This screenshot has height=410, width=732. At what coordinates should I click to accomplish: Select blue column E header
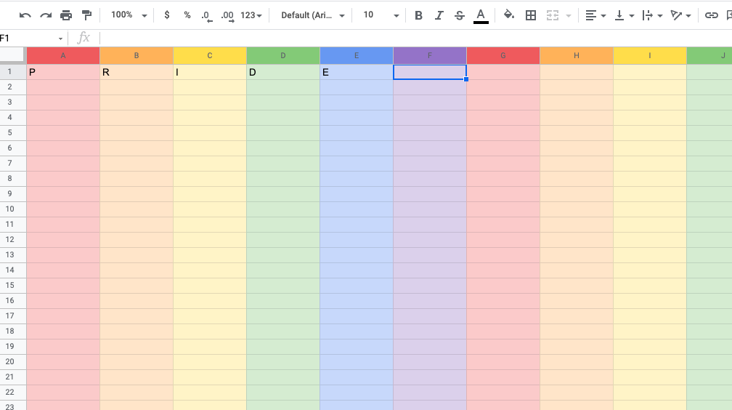pyautogui.click(x=356, y=56)
